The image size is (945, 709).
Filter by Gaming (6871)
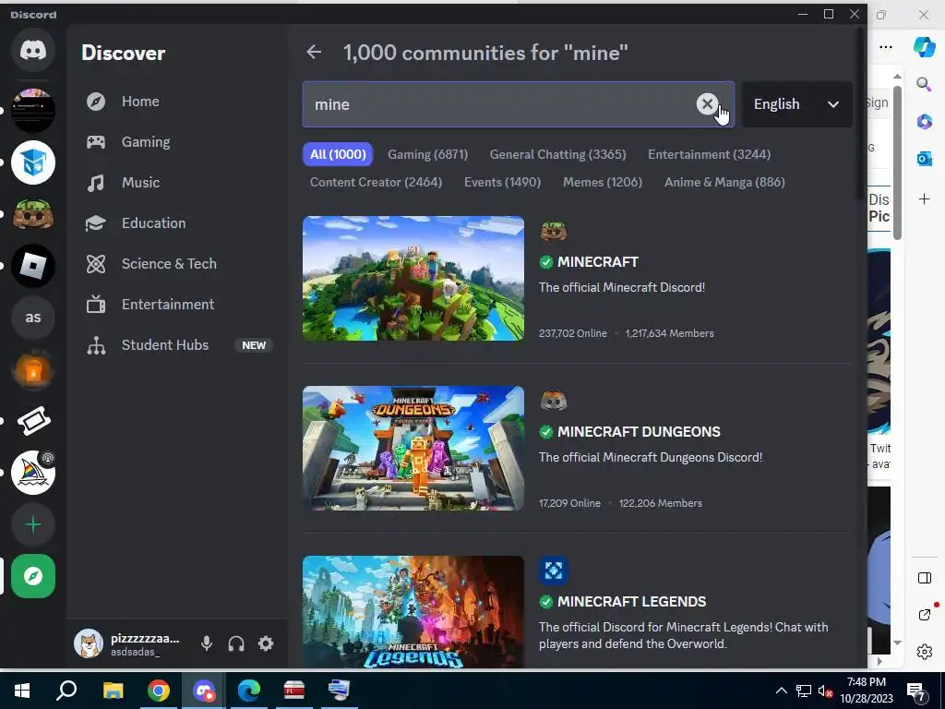click(428, 154)
